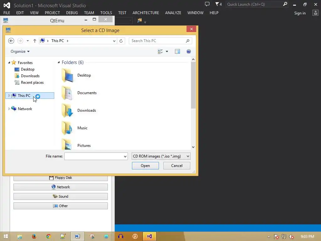
Task: Open the file type filter dropdown
Action: point(188,156)
